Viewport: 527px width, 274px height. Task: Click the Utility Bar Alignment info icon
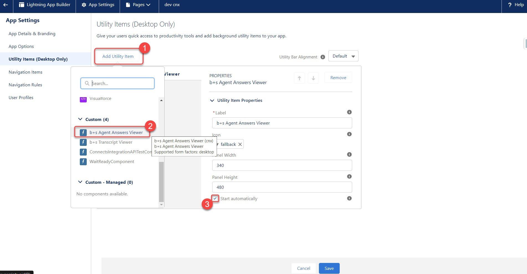323,57
